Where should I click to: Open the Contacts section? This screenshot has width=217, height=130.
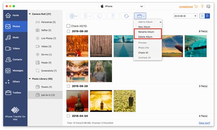(x=15, y=59)
